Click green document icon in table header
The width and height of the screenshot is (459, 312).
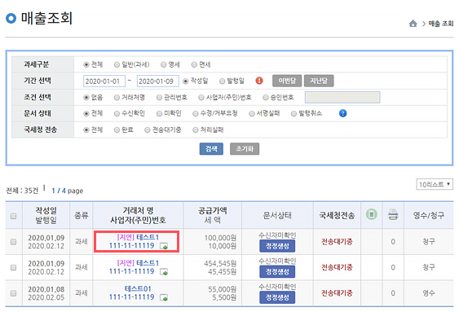372,214
